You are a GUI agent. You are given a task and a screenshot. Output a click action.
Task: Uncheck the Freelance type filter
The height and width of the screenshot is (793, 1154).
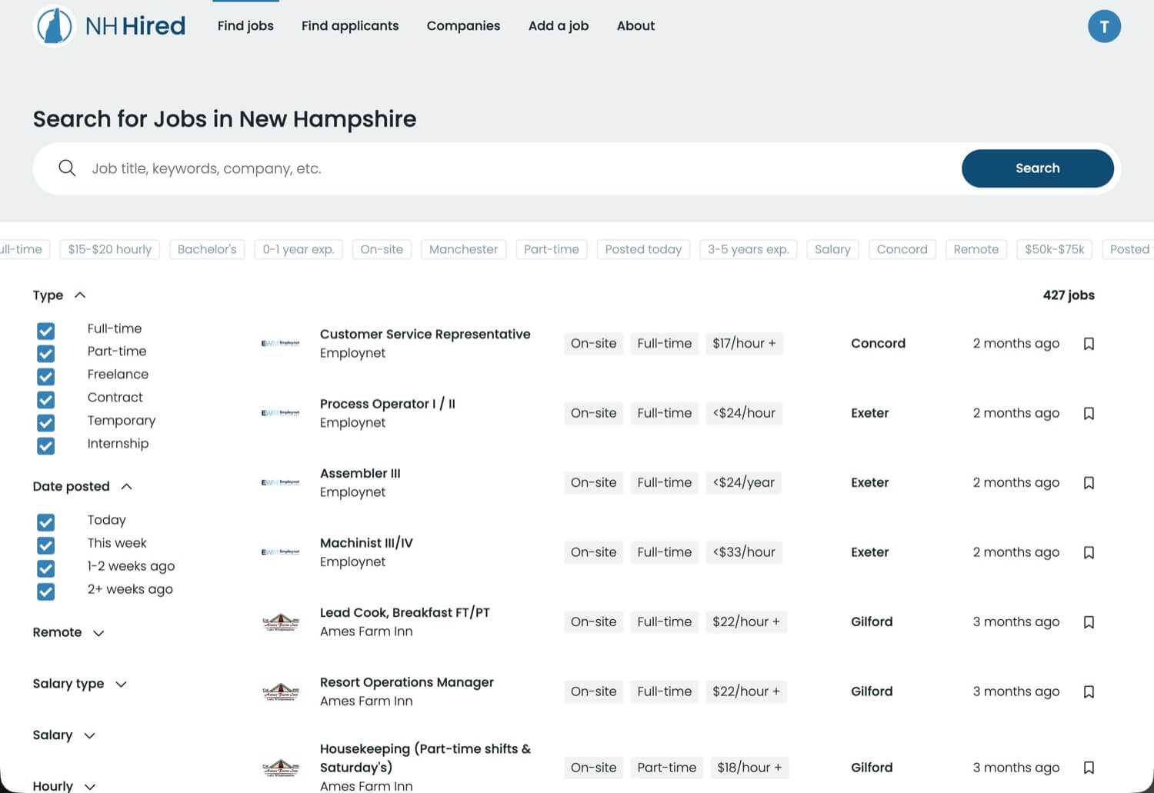tap(46, 377)
